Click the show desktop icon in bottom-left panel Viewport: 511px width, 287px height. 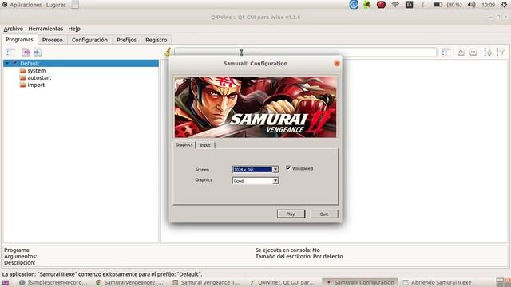(6, 282)
